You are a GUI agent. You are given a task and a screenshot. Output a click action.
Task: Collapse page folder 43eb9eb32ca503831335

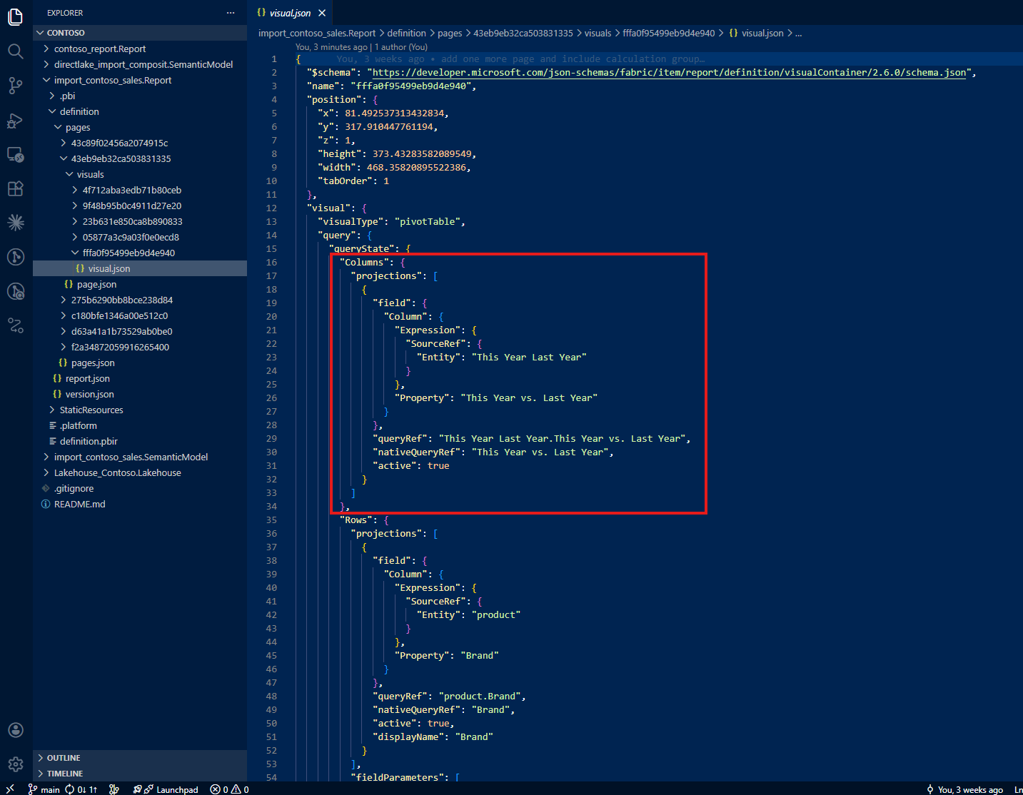pyautogui.click(x=139, y=158)
